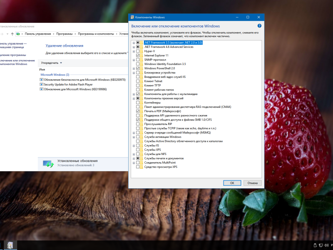The width and height of the screenshot is (333, 250).
Task: Click the folder icon of Службы XPS
Action: point(142,150)
